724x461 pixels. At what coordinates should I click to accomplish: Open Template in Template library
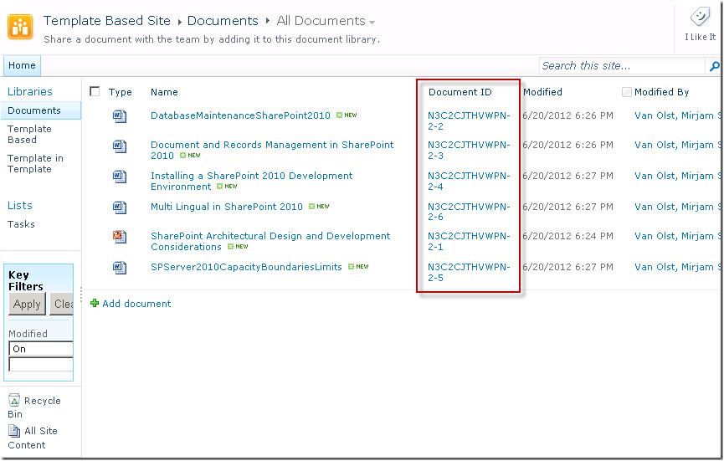click(x=35, y=164)
